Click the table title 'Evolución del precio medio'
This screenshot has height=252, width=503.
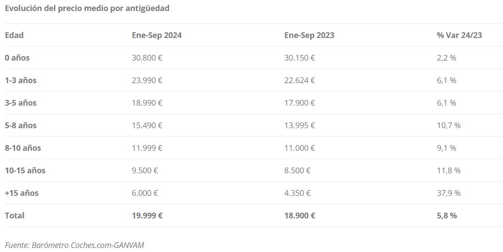coord(57,8)
